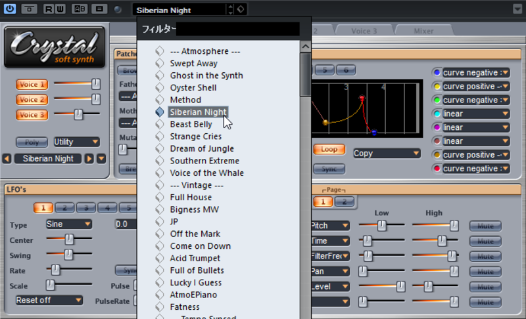Screen dimensions: 526x319
Task: Toggle the Voice 1 button
Action: pyautogui.click(x=32, y=85)
